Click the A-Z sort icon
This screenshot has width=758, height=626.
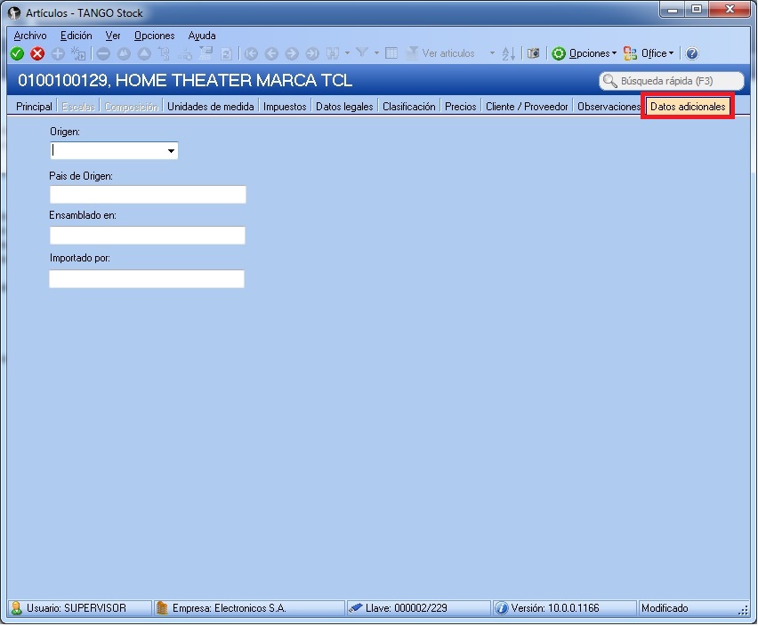[x=509, y=53]
